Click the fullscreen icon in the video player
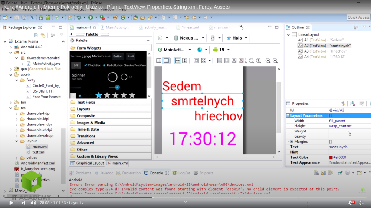Viewport: 371px width, 208px height. (361, 203)
